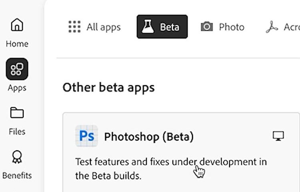This screenshot has width=300, height=192.
Task: Click the Apps icon in sidebar
Action: [x=17, y=69]
